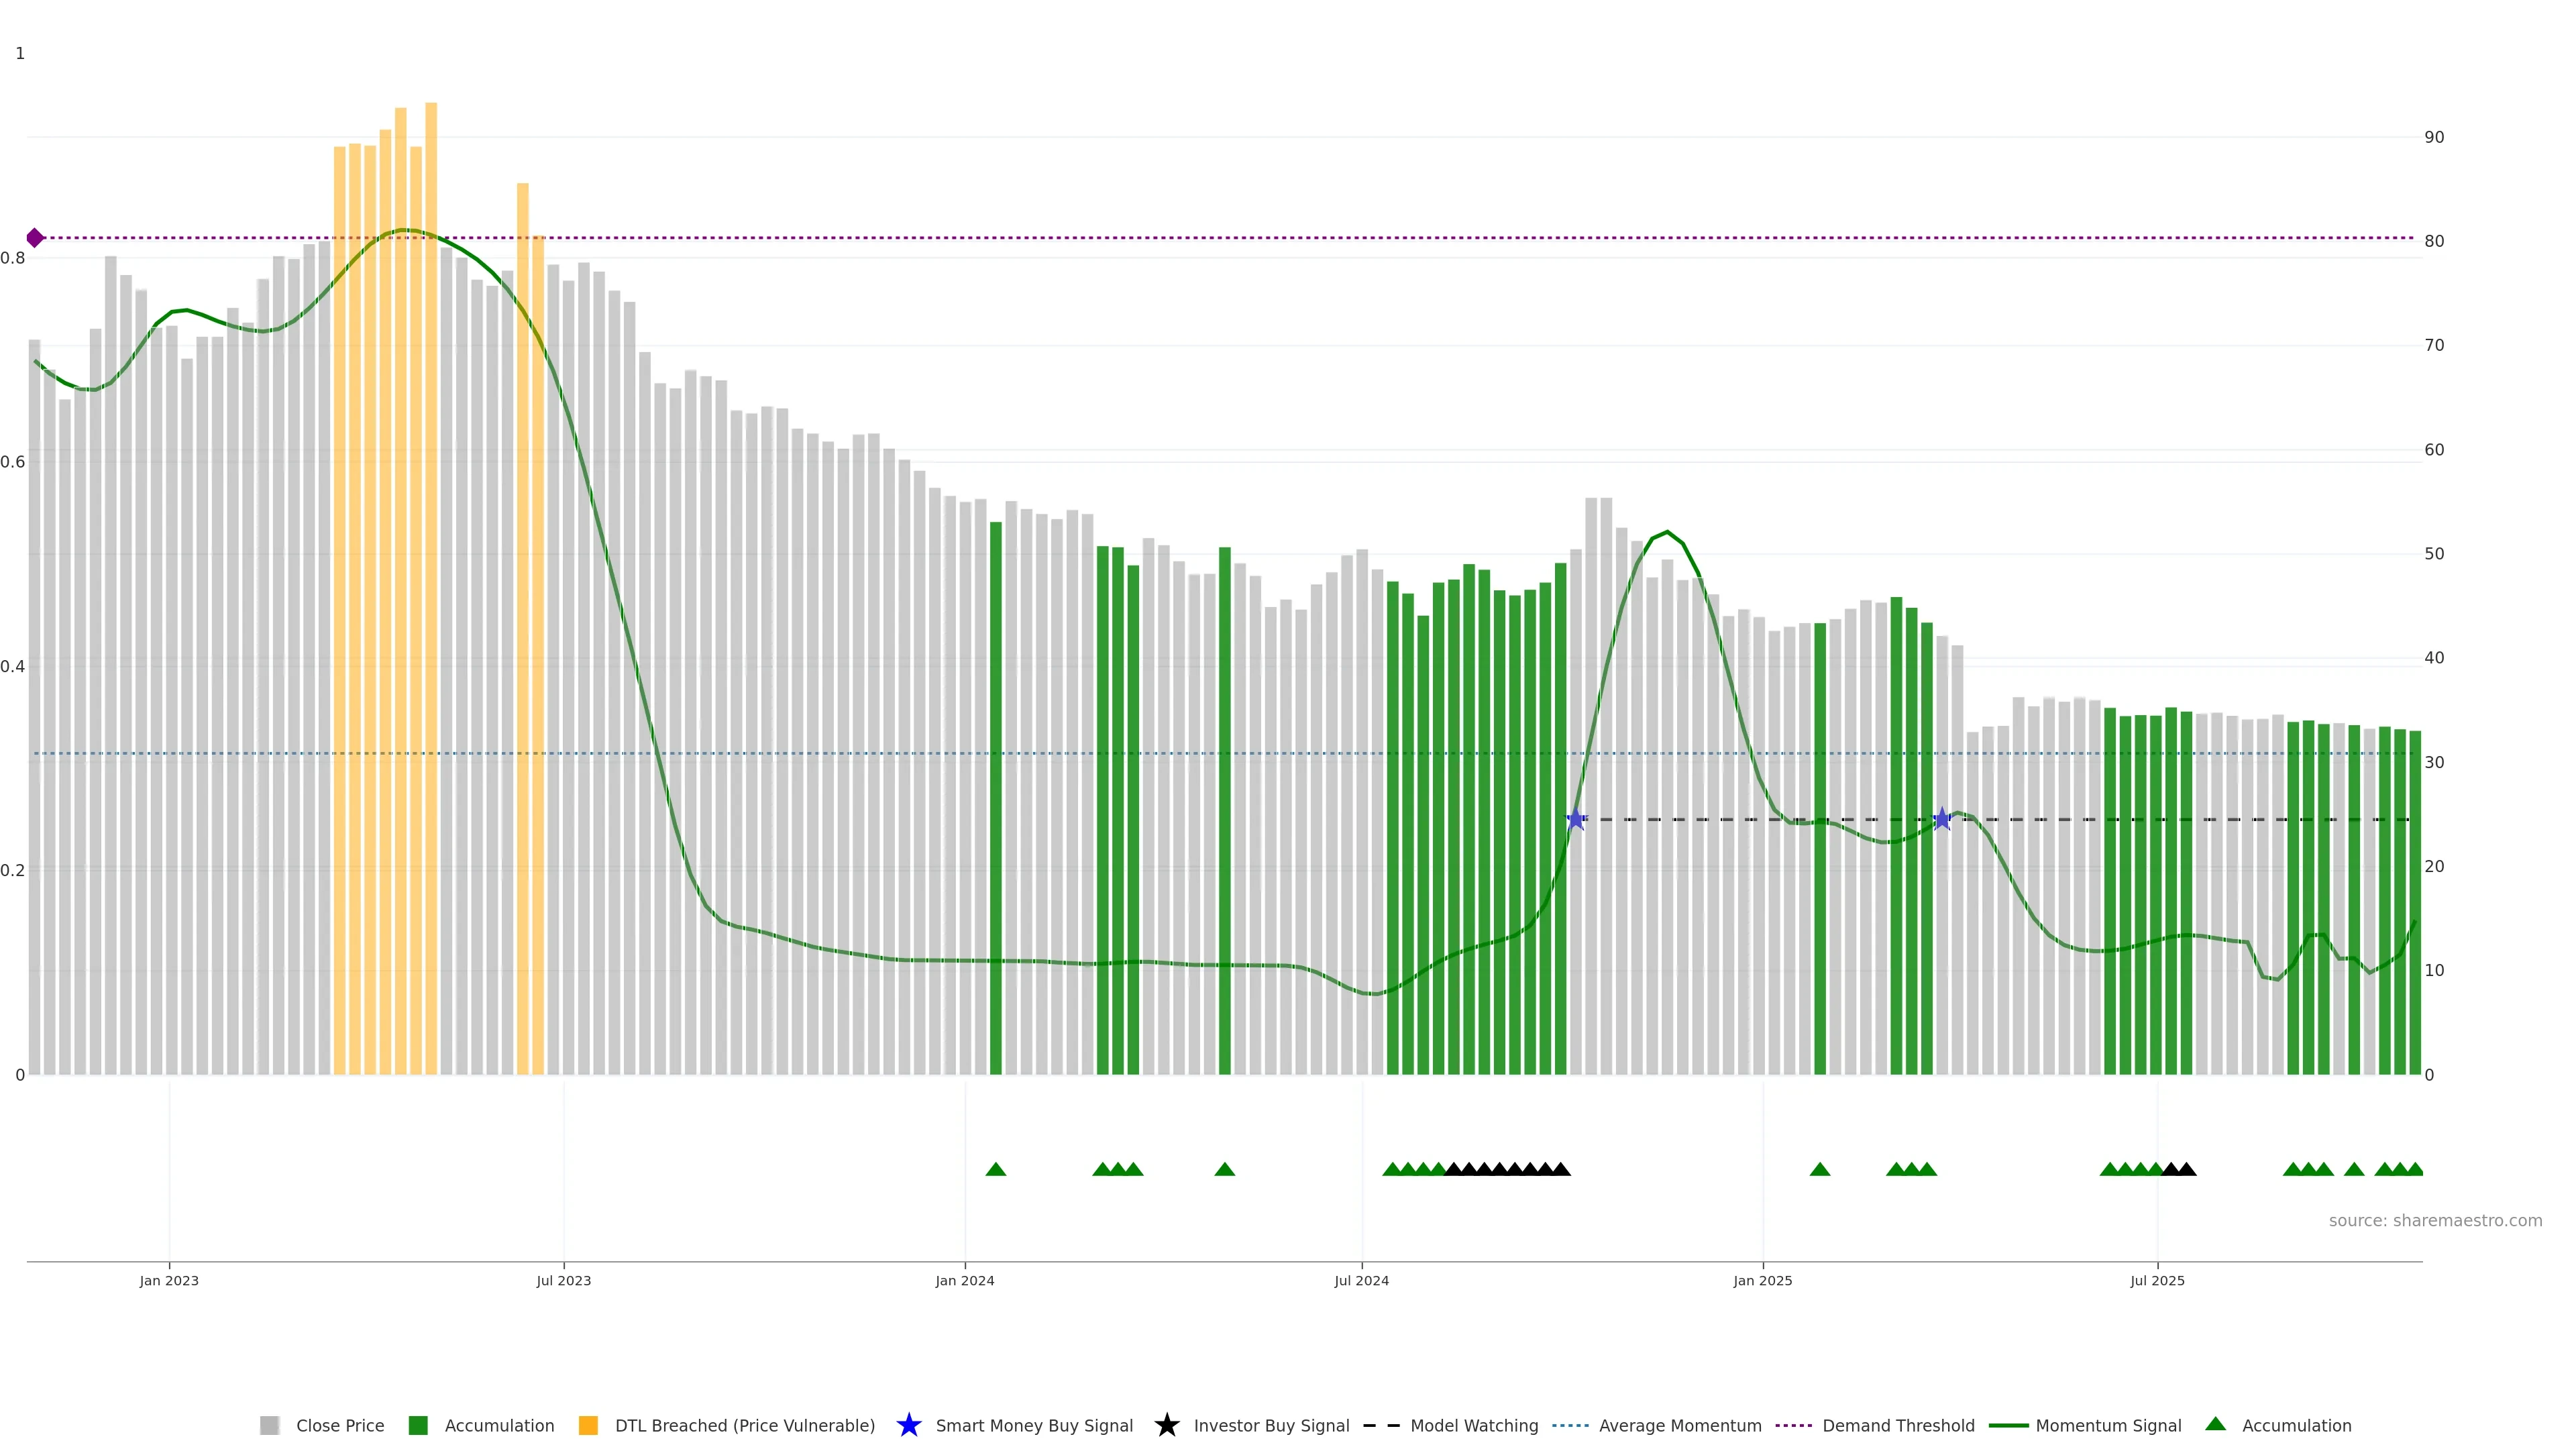Click the green Accumulation square legend swatch
The width and height of the screenshot is (2576, 1449).
click(418, 1426)
